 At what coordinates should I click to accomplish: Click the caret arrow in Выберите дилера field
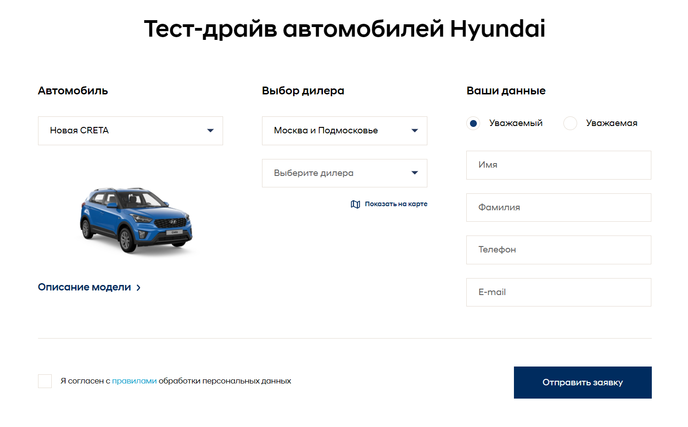tap(415, 173)
